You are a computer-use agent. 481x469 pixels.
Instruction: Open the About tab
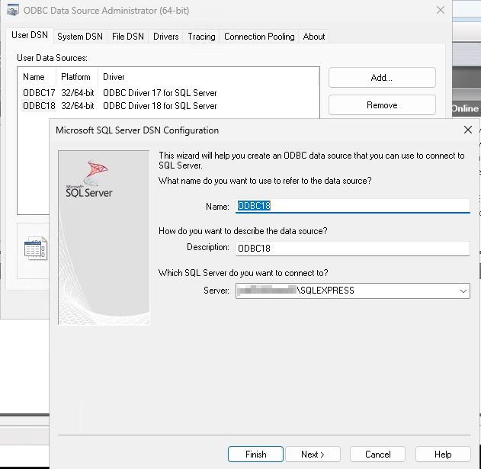[314, 37]
